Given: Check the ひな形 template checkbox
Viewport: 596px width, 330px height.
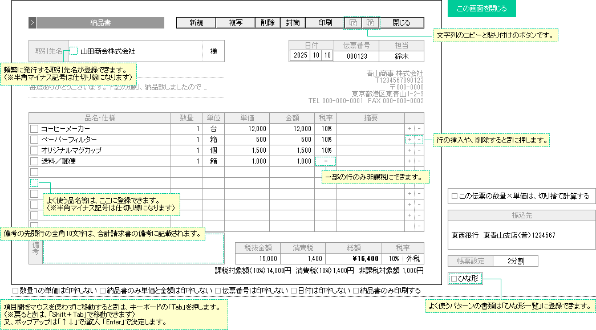Looking at the screenshot, I should pos(454,279).
